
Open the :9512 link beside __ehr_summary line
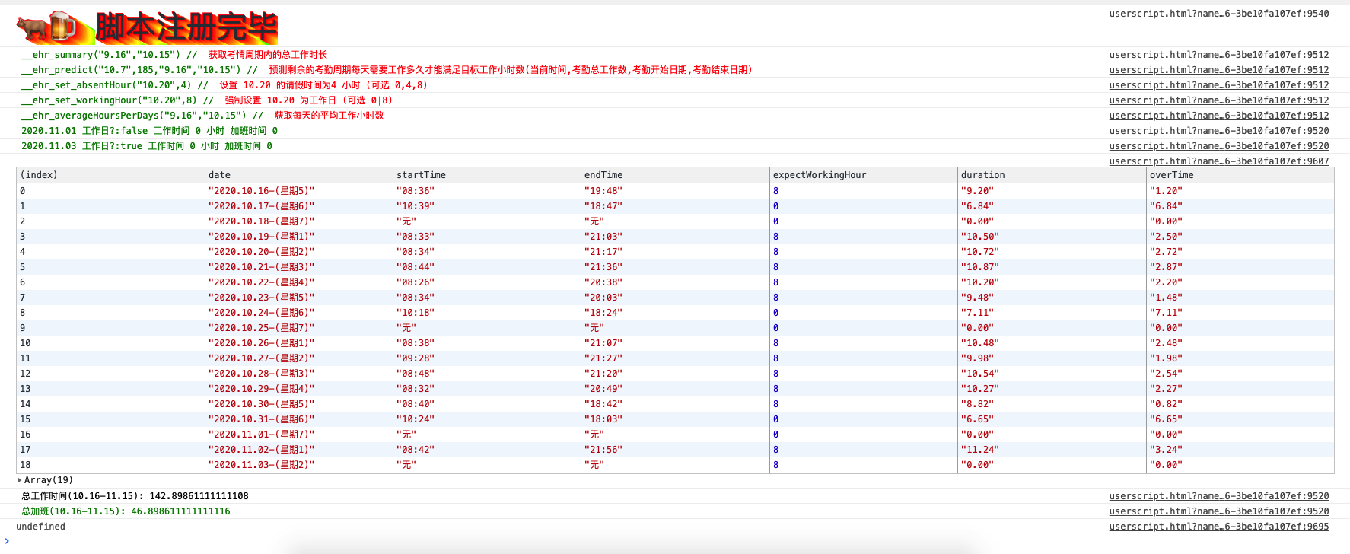1219,55
